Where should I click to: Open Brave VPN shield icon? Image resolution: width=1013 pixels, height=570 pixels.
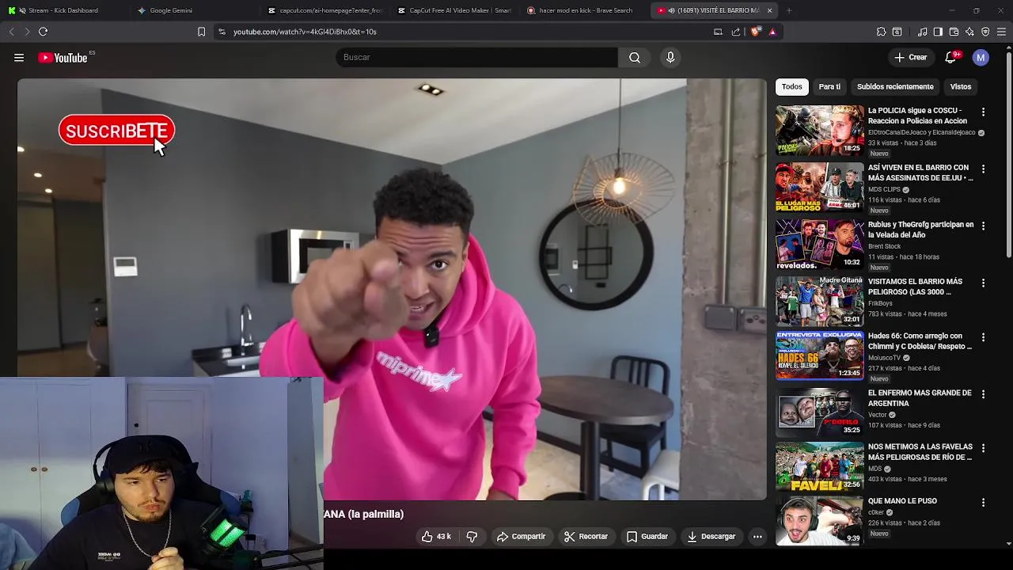(x=985, y=32)
